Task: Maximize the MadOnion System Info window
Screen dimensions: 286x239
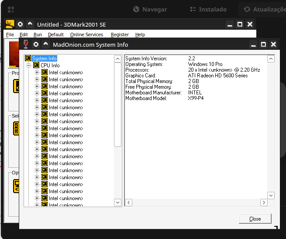Action: pyautogui.click(x=263, y=45)
